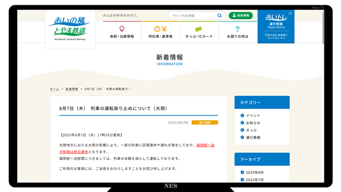Click the question mark help icon
The image size is (341, 192).
tap(238, 29)
